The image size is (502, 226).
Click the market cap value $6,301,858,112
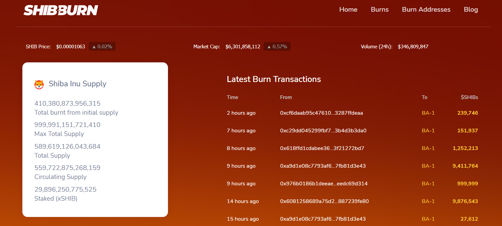[x=243, y=47]
